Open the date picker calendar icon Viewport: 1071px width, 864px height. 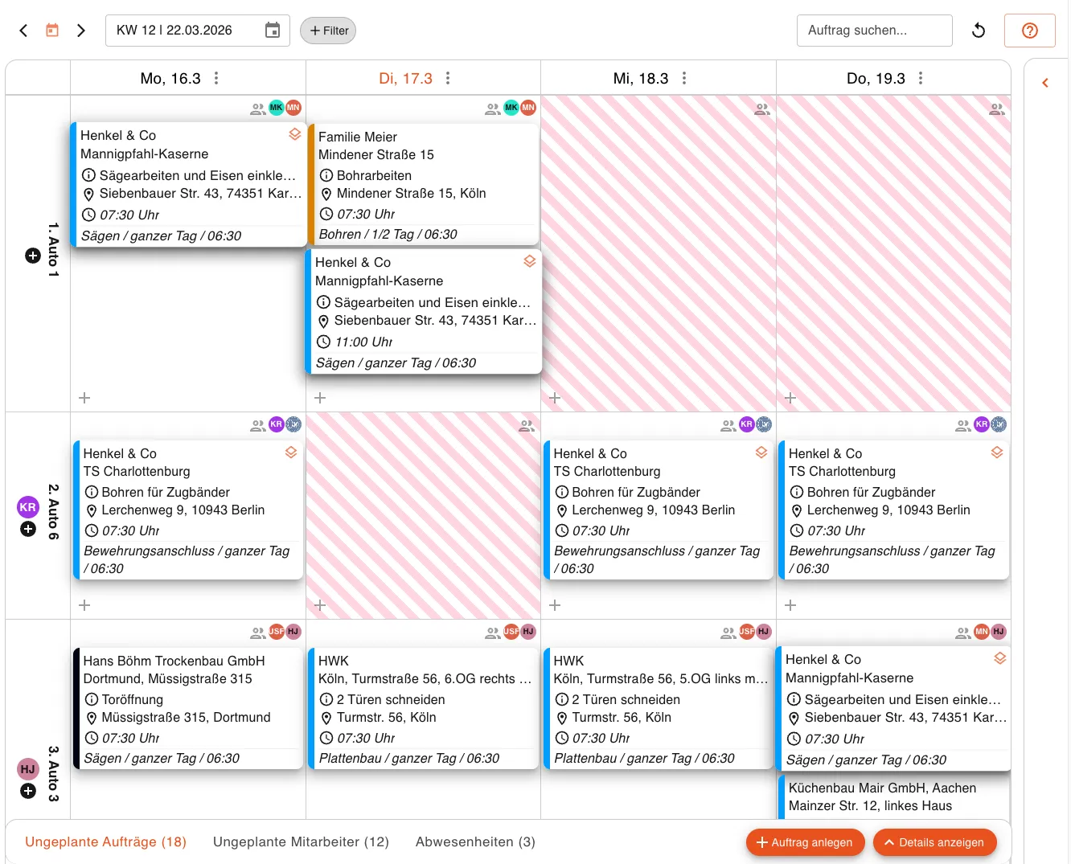(x=273, y=31)
